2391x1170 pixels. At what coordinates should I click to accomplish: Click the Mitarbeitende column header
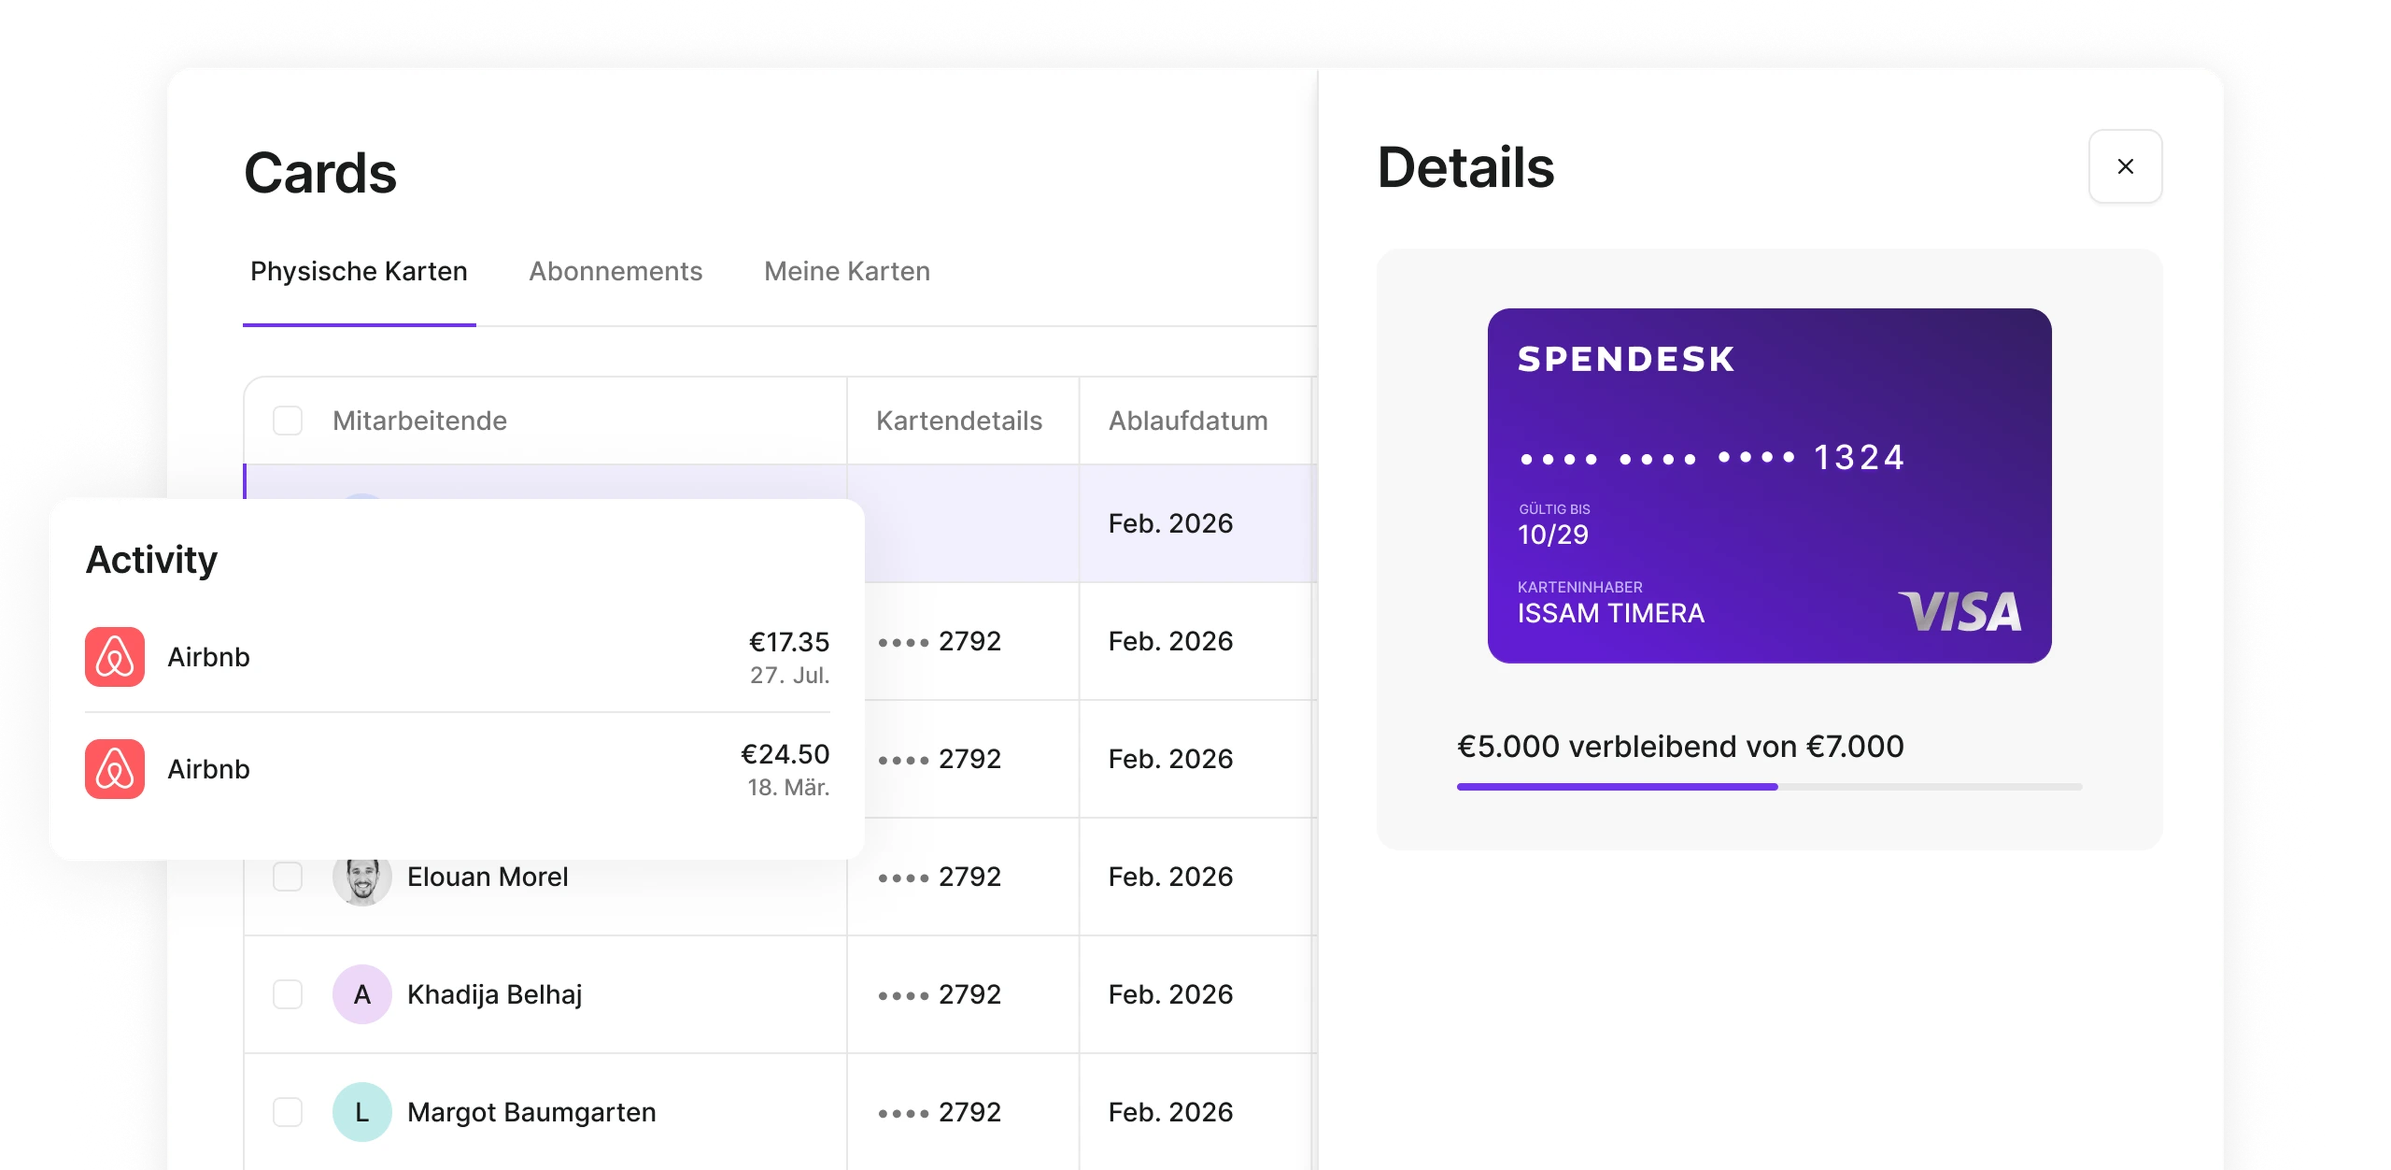pyautogui.click(x=420, y=420)
